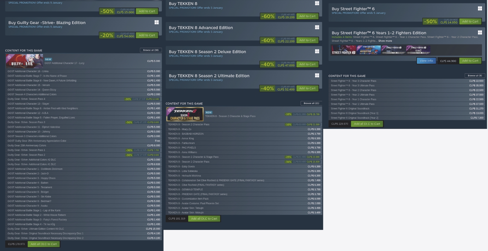Open Street Fighter 6 - Year 3 Ultimate Pass row

point(407,85)
